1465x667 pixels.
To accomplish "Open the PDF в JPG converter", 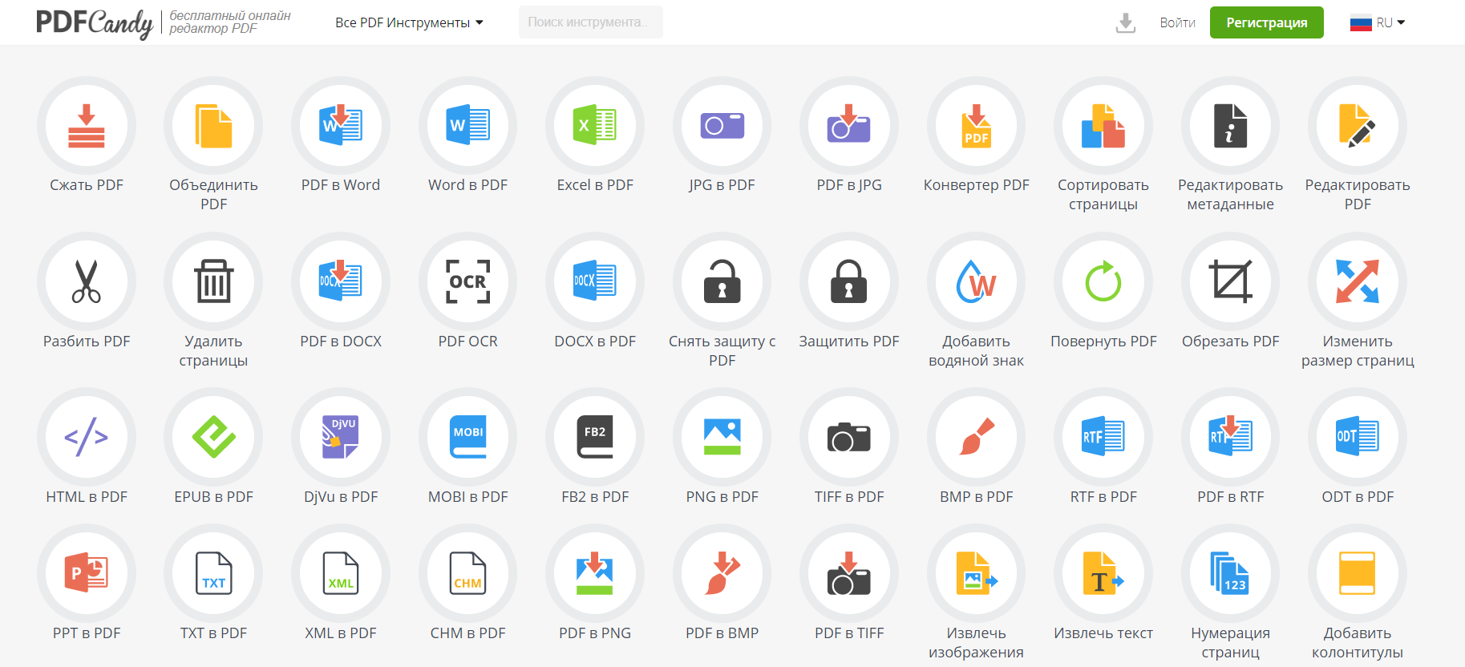I will (x=849, y=126).
